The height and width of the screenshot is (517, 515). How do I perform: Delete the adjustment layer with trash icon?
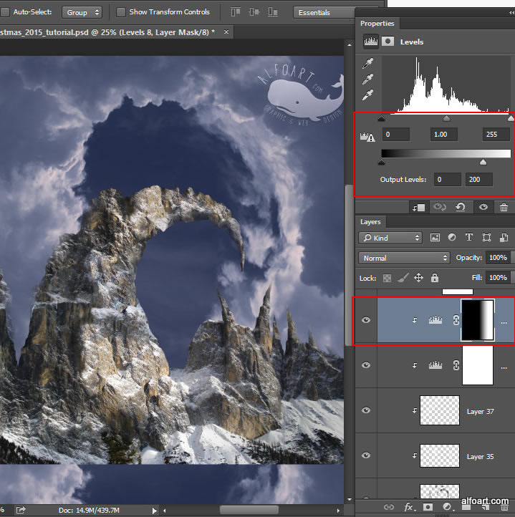point(504,207)
